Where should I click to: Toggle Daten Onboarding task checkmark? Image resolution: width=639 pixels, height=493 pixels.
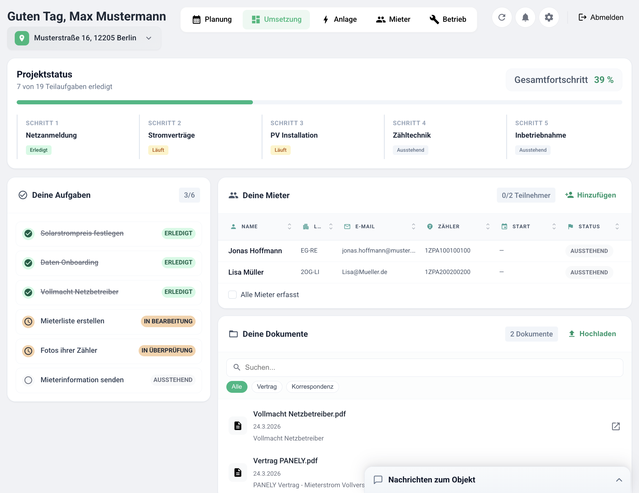tap(28, 263)
